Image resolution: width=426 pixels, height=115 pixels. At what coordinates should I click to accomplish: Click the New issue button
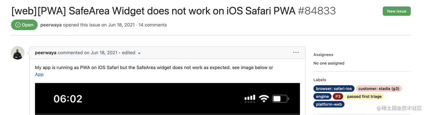pyautogui.click(x=396, y=11)
